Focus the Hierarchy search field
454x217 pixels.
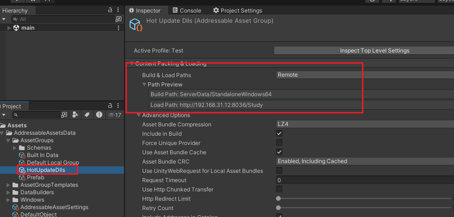(63, 19)
